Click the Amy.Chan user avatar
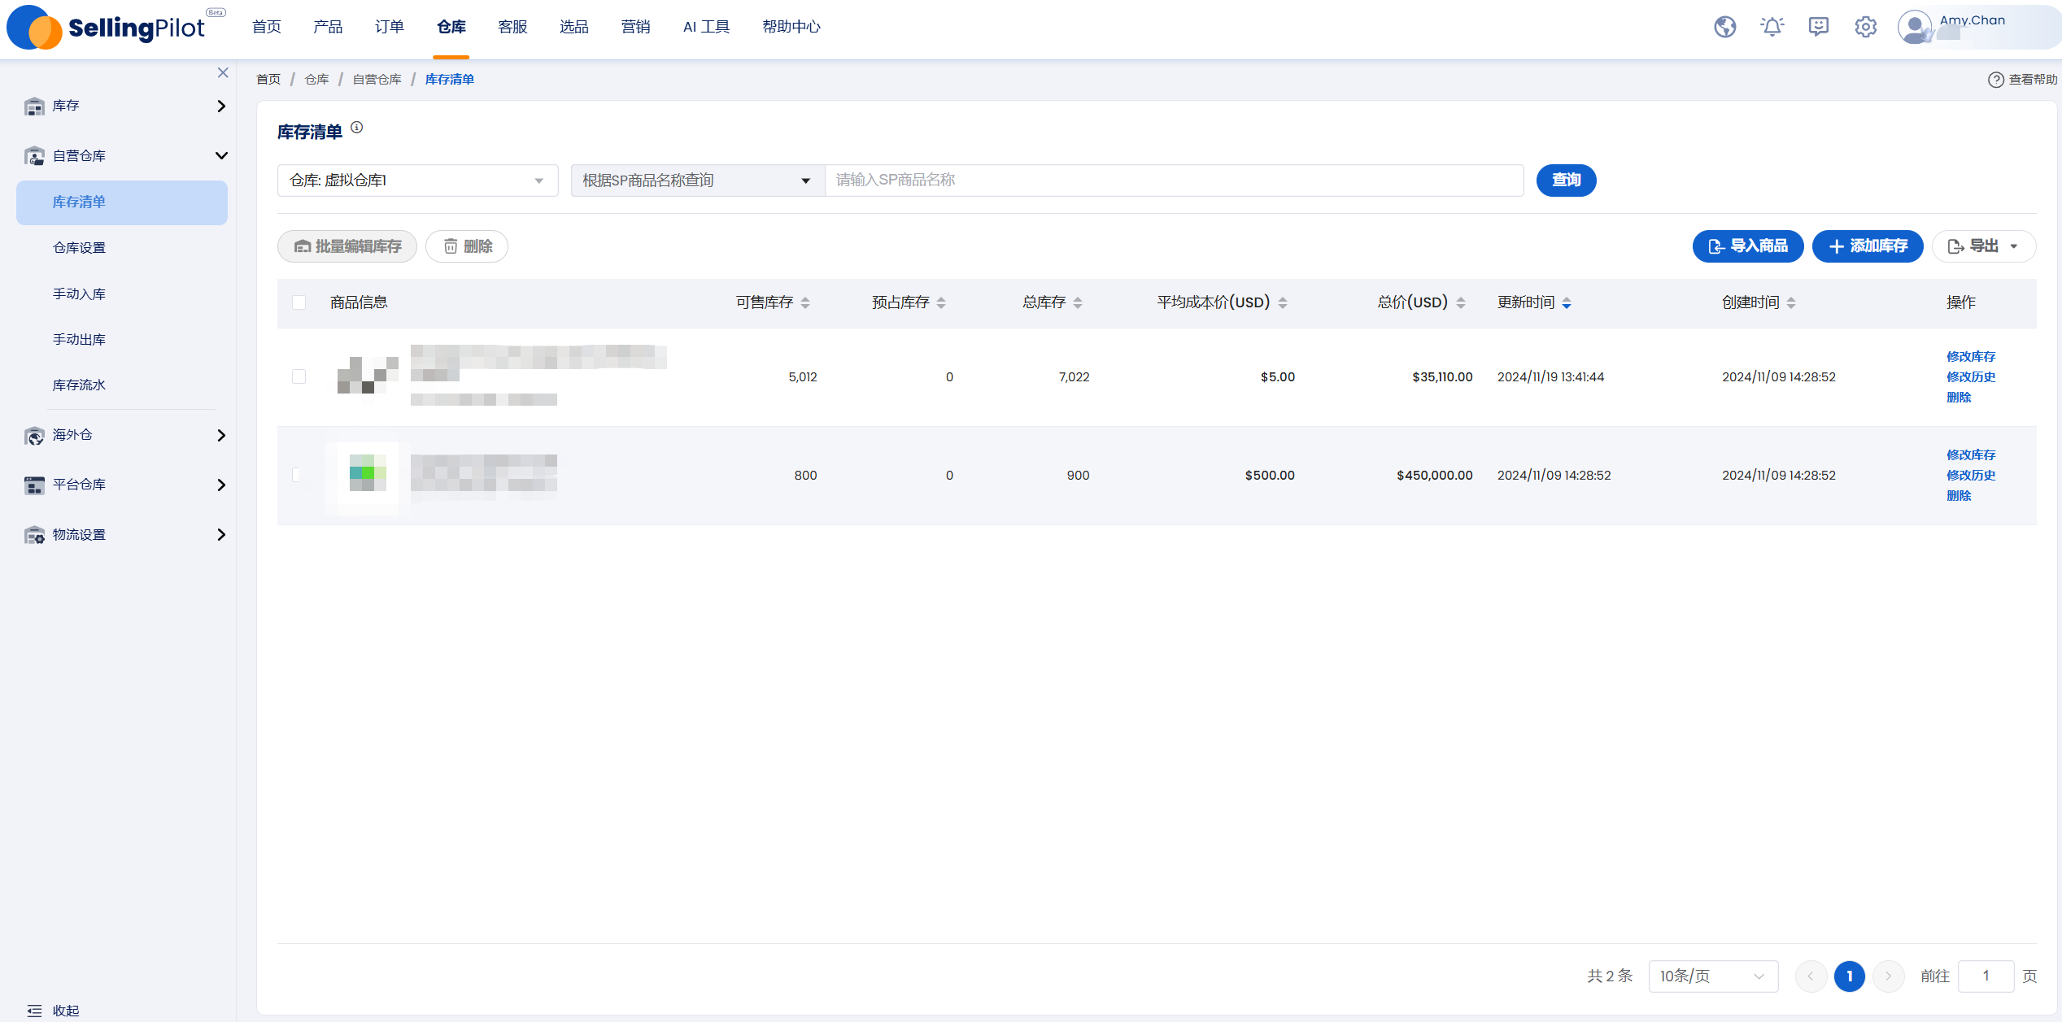Viewport: 2062px width, 1022px height. point(1914,27)
